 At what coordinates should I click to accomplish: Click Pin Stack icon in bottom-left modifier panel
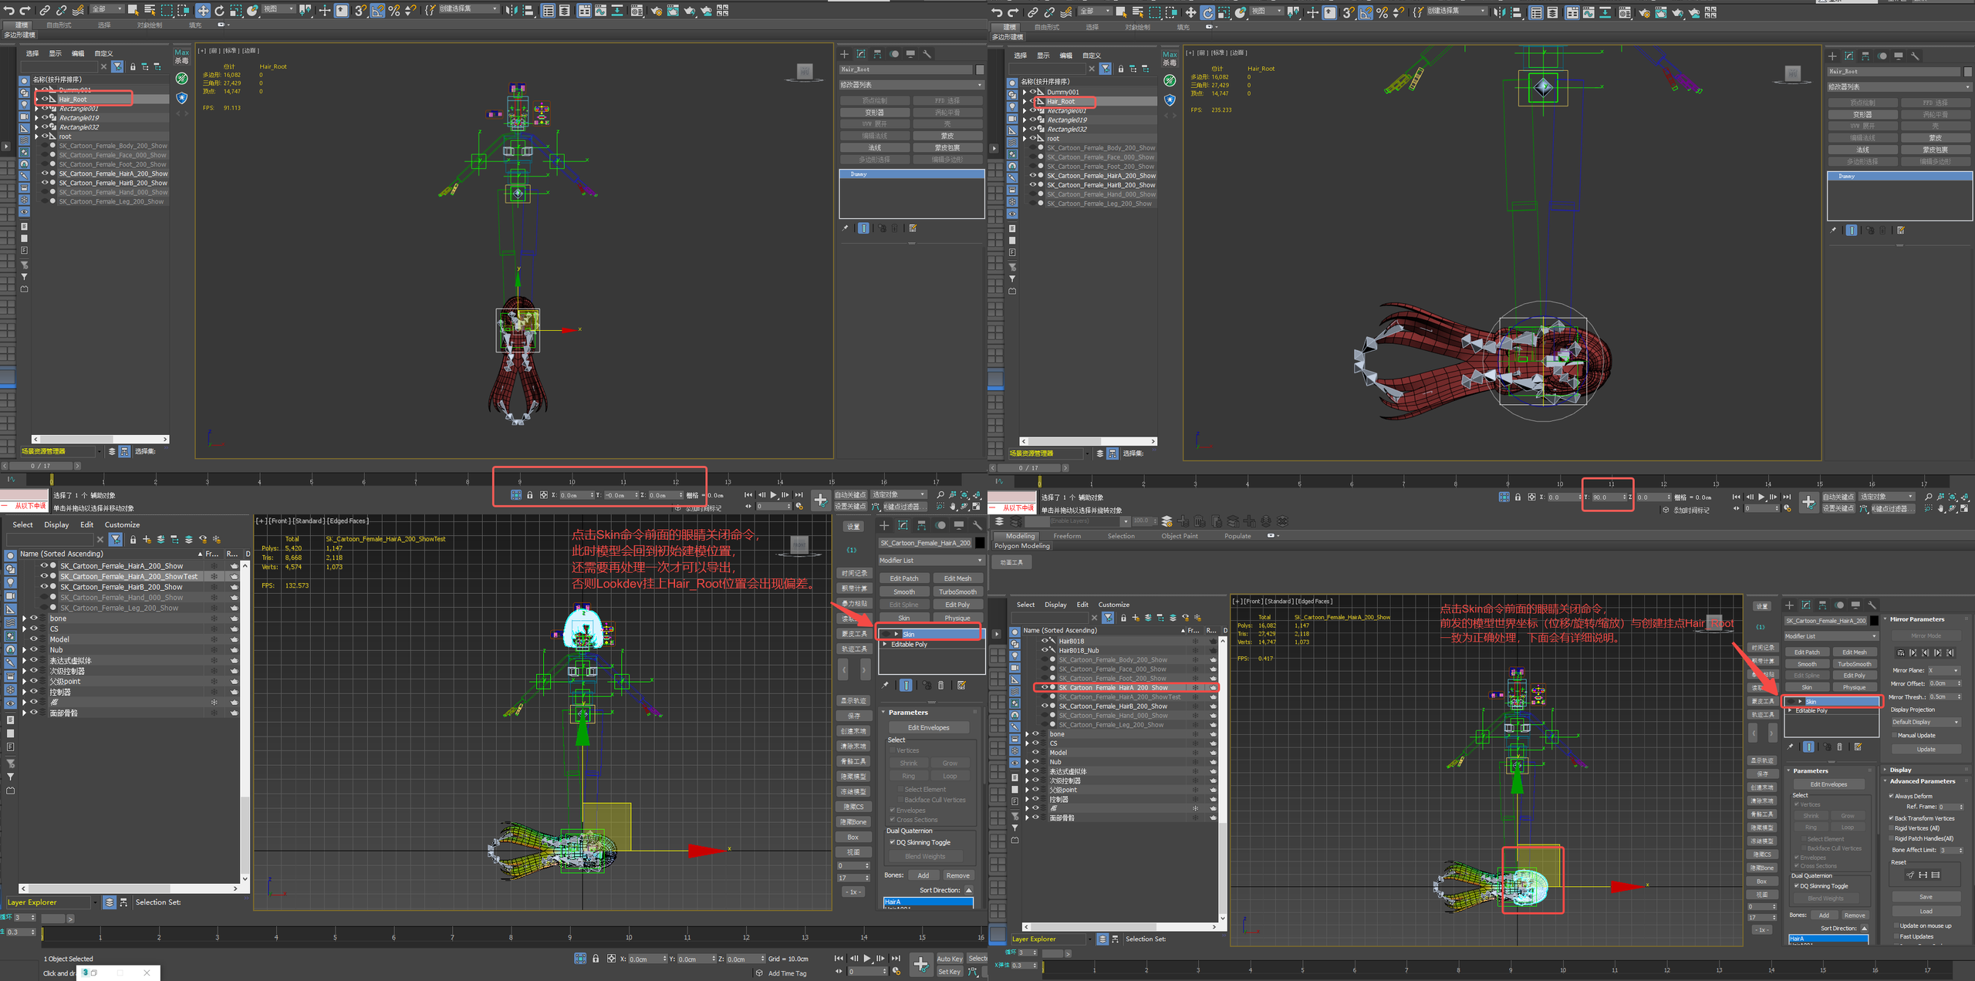[x=886, y=685]
